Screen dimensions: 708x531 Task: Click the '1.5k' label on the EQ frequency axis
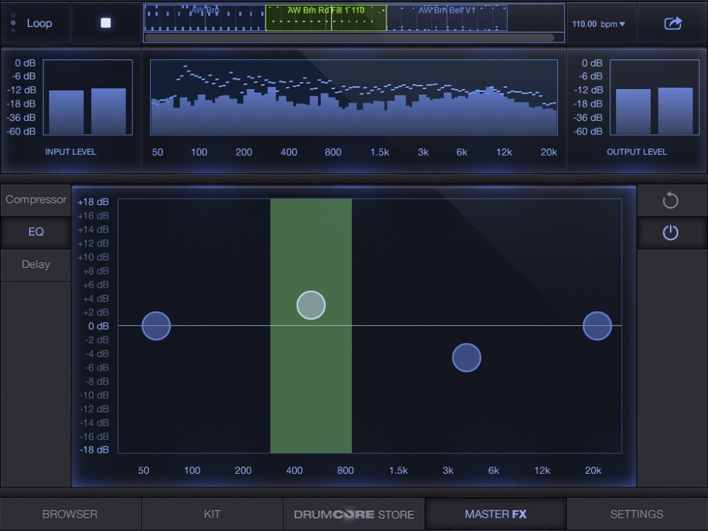pyautogui.click(x=398, y=470)
